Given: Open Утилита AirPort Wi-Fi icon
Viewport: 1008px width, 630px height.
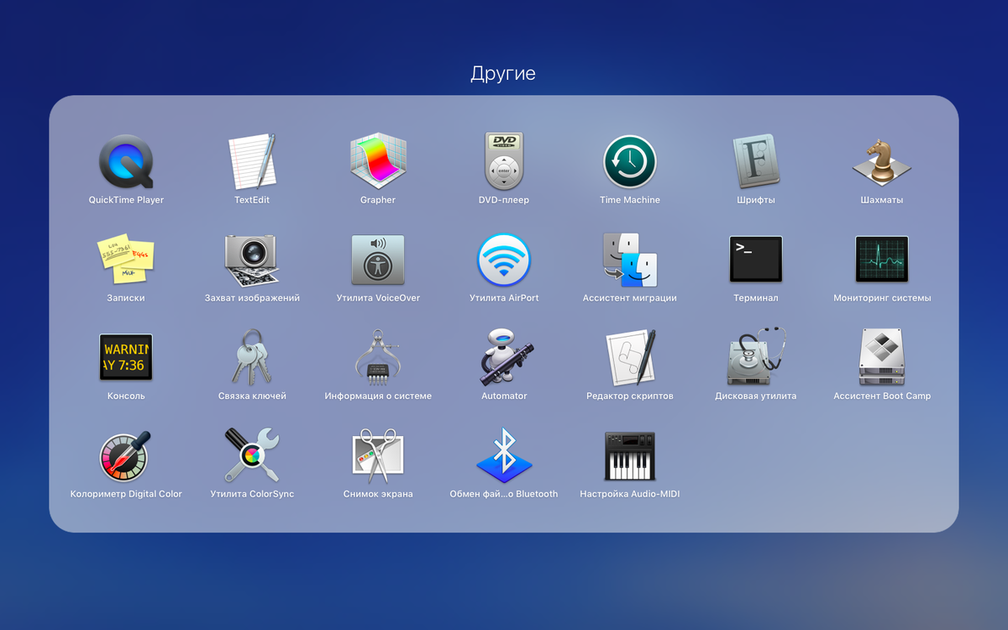Looking at the screenshot, I should point(504,260).
